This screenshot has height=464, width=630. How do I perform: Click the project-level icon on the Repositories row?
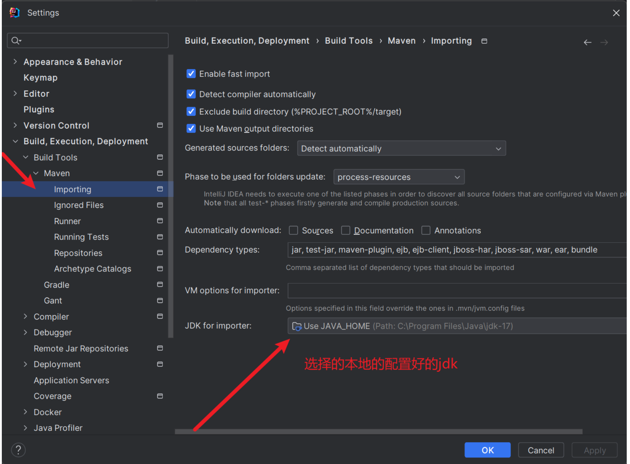point(160,252)
